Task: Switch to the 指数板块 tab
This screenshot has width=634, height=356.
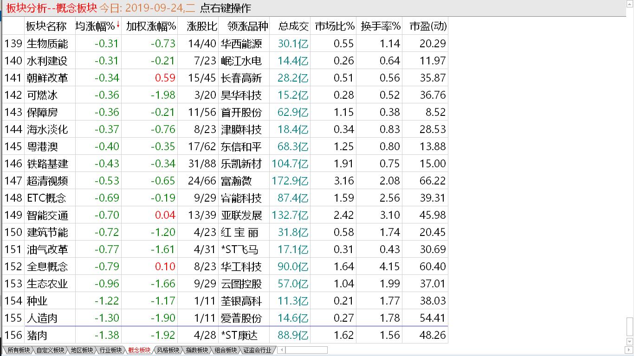Action: 196,350
